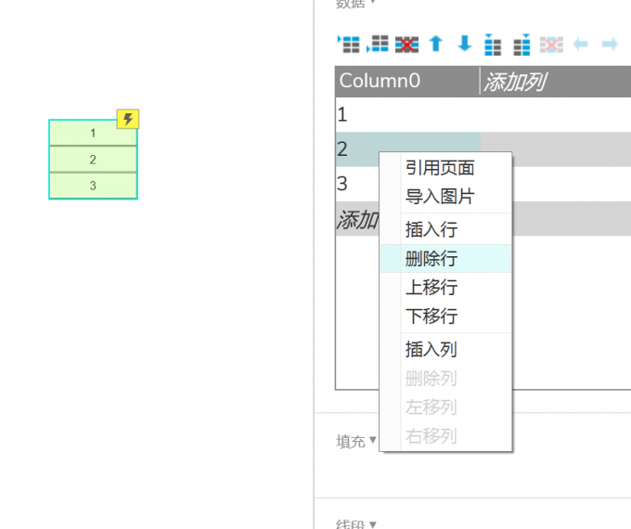This screenshot has width=631, height=529.
Task: Click the yellow lightning interaction badge
Action: (x=128, y=119)
